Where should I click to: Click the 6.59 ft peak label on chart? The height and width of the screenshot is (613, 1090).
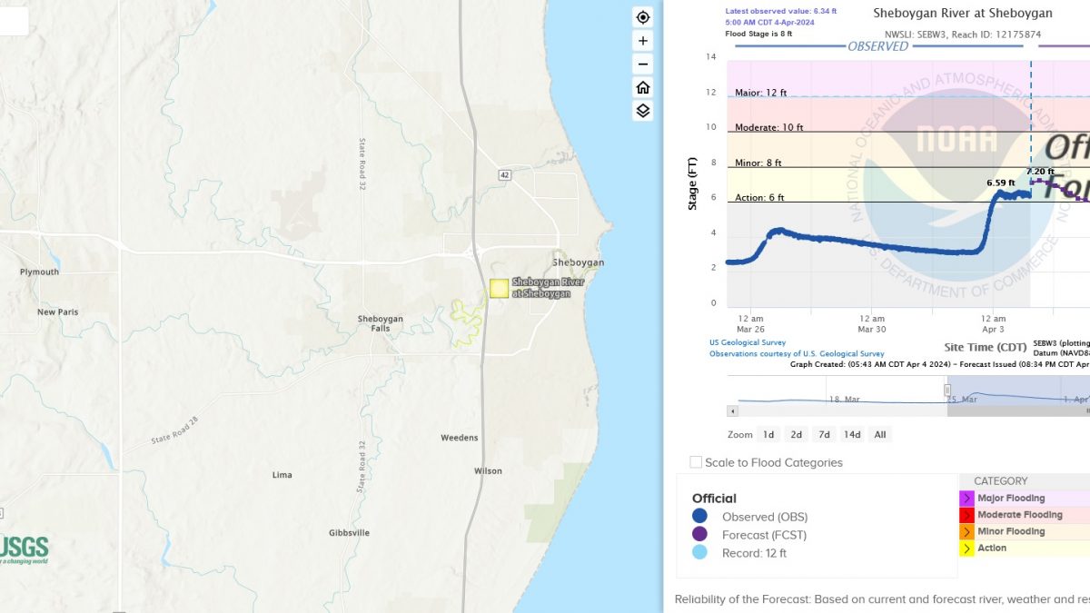pos(1001,183)
